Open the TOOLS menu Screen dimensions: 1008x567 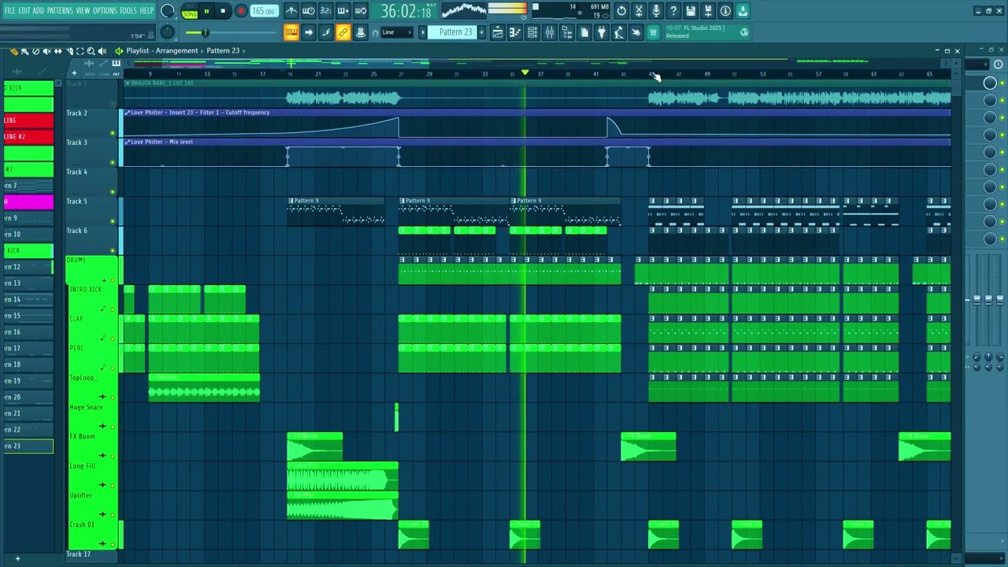click(128, 11)
